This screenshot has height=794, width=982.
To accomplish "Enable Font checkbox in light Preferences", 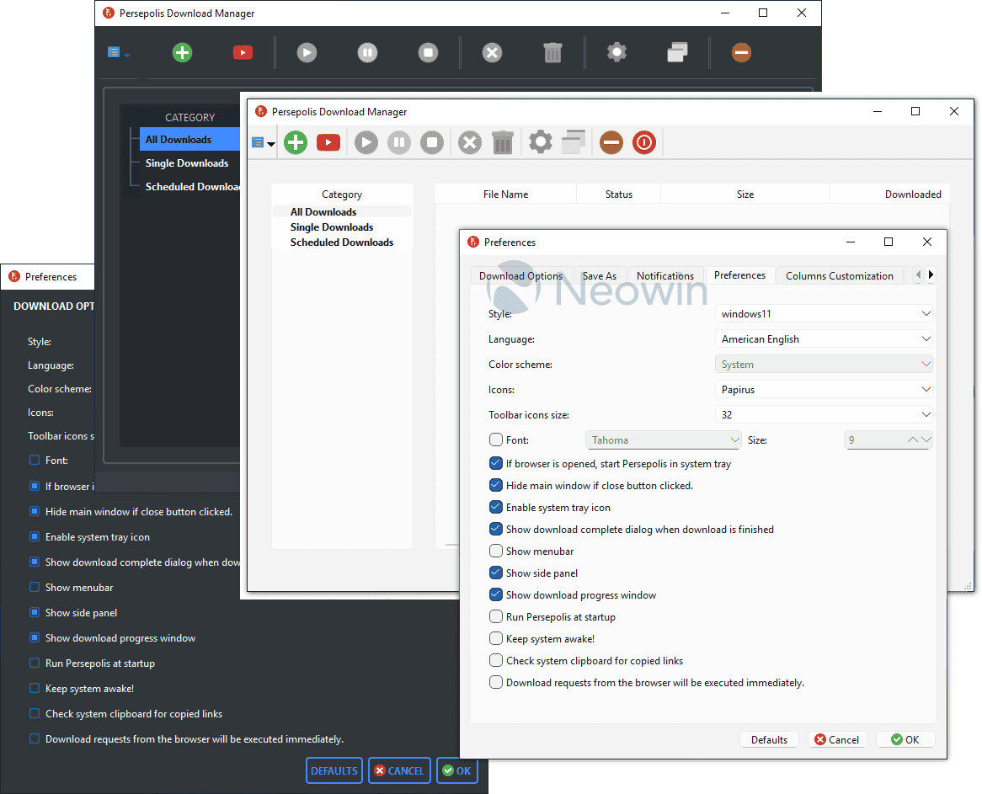I will [x=496, y=440].
